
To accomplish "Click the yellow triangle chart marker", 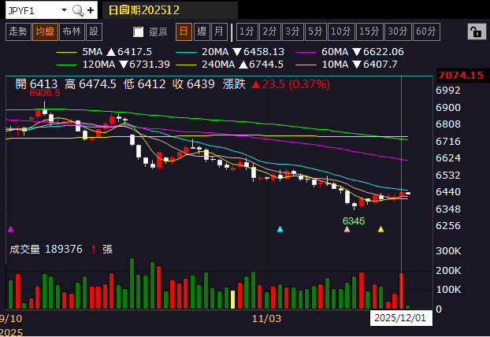I will (381, 229).
